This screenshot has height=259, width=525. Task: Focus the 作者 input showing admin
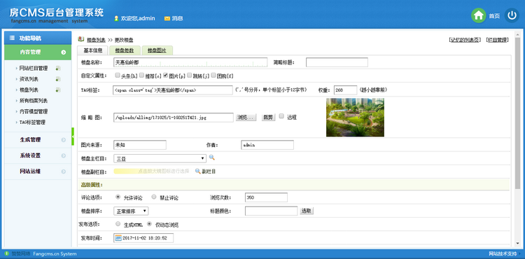click(267, 145)
